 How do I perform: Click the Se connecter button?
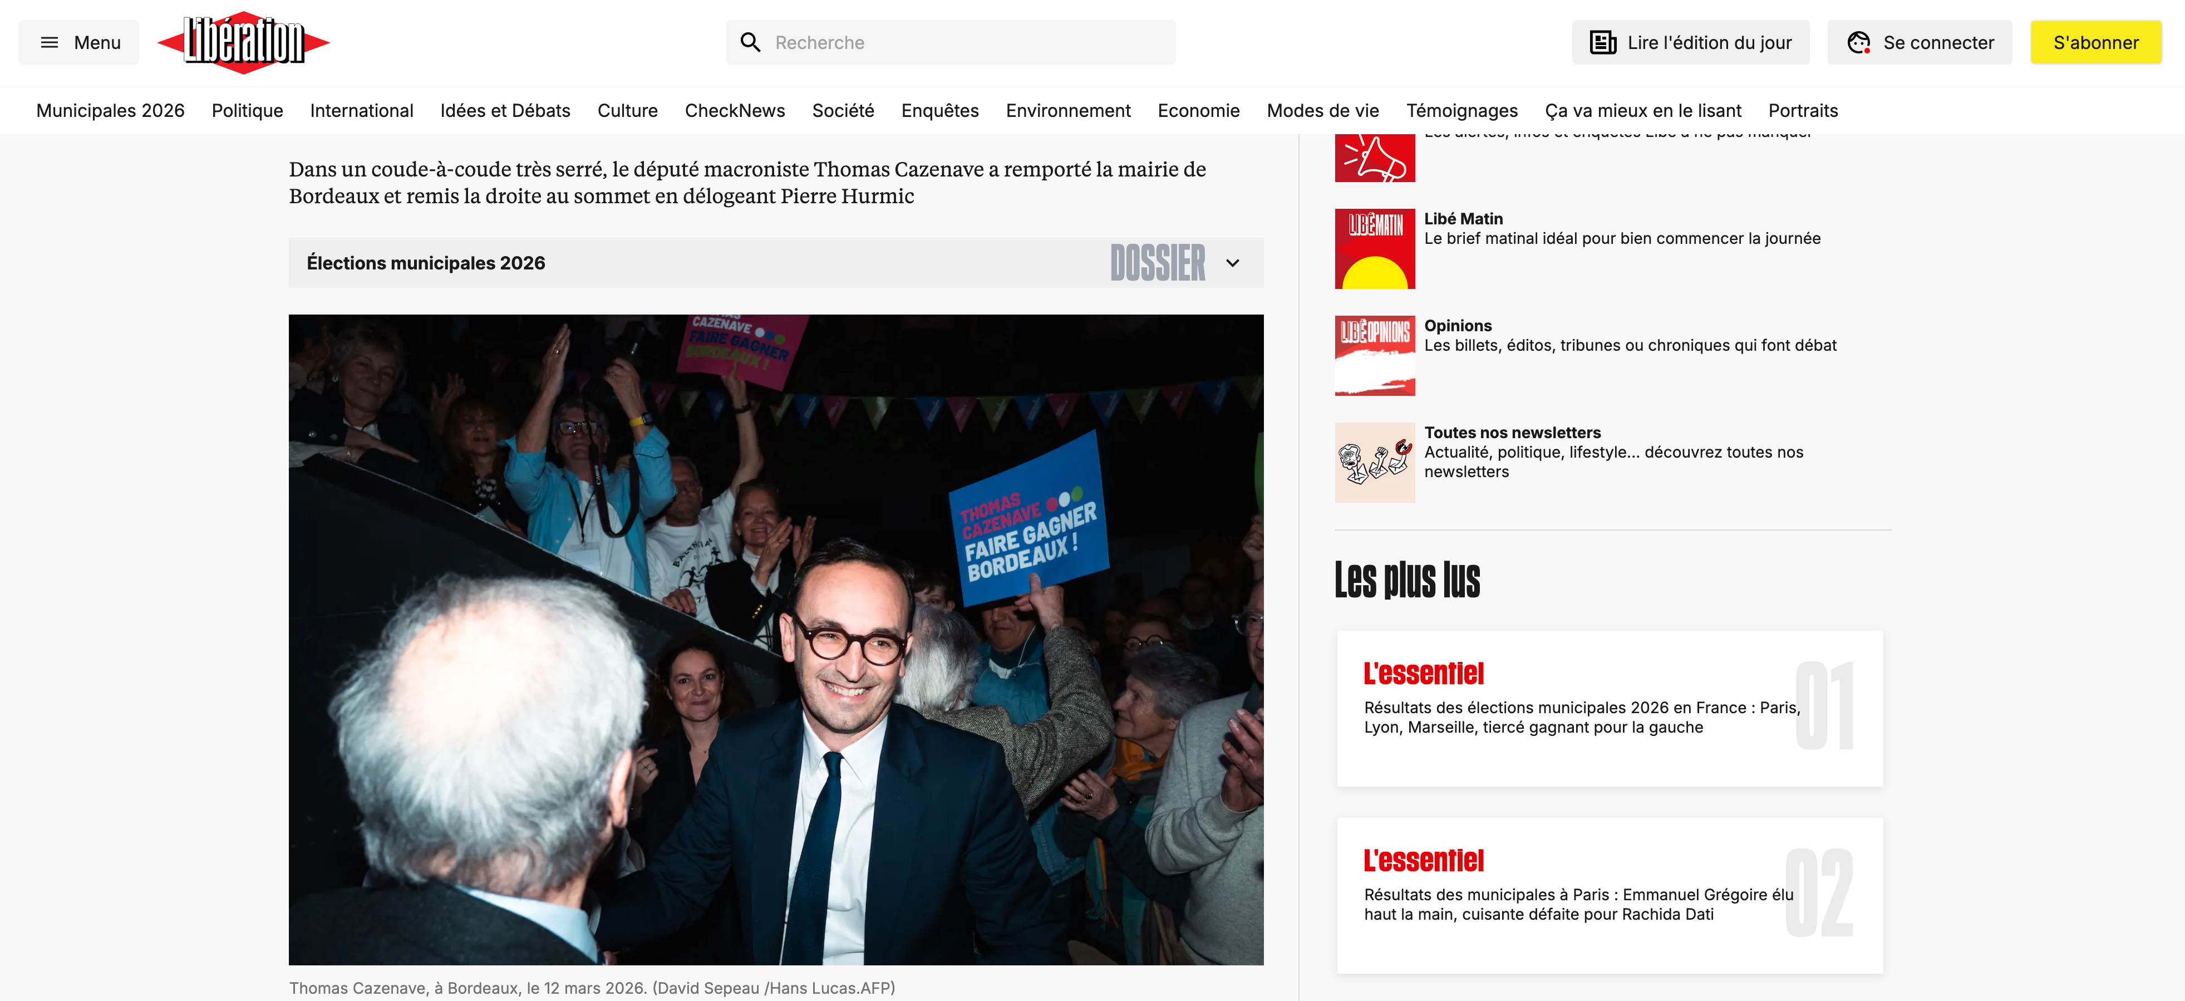[x=1918, y=42]
